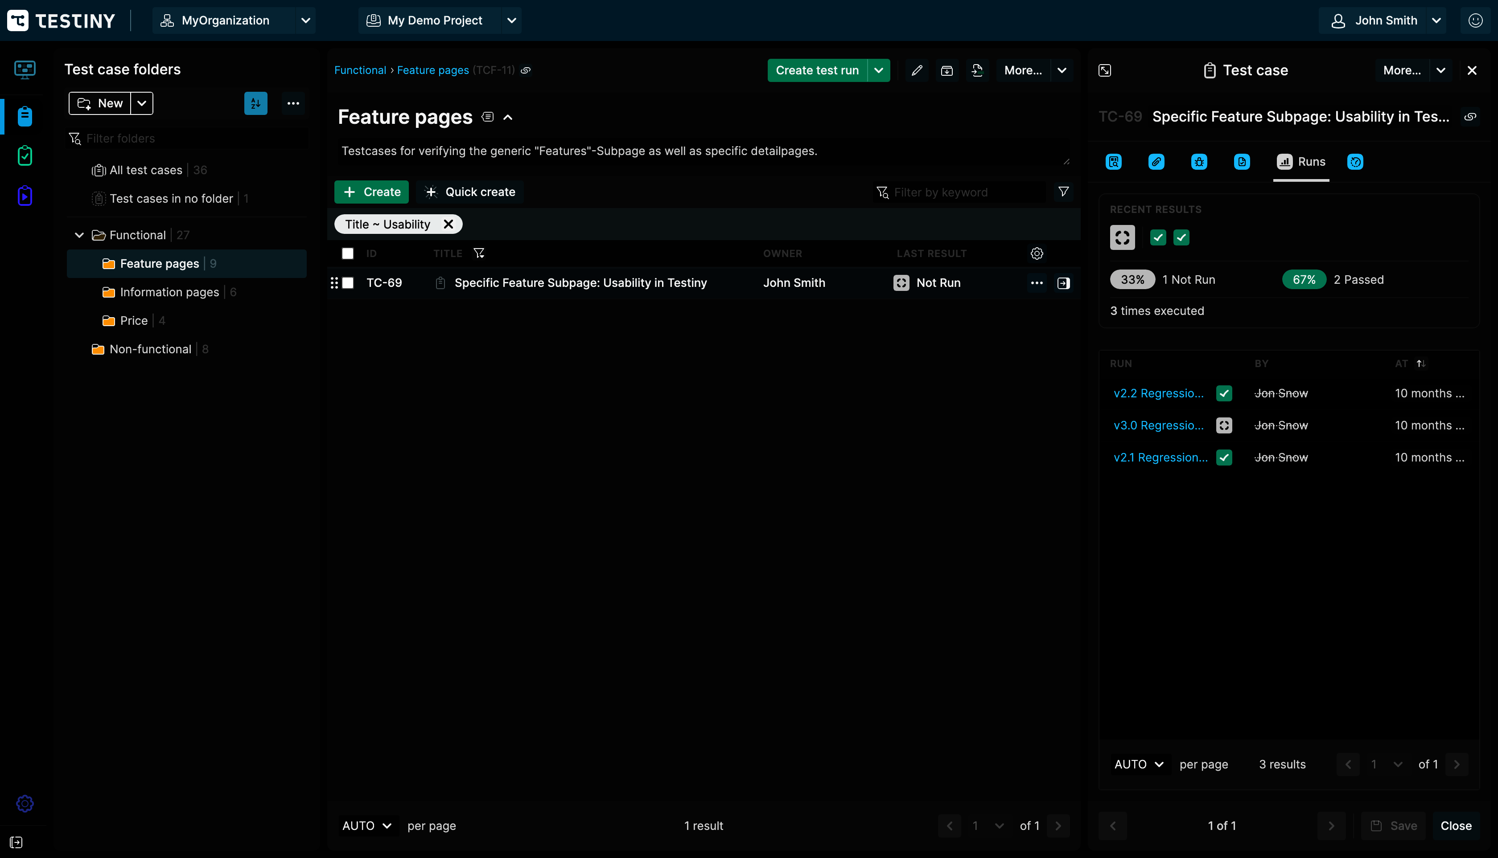Image resolution: width=1498 pixels, height=858 pixels.
Task: Click the folder sort A-Z icon
Action: pyautogui.click(x=255, y=103)
